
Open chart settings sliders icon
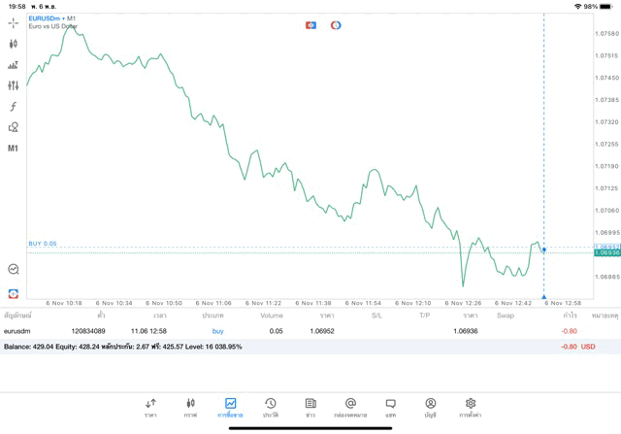coord(14,85)
